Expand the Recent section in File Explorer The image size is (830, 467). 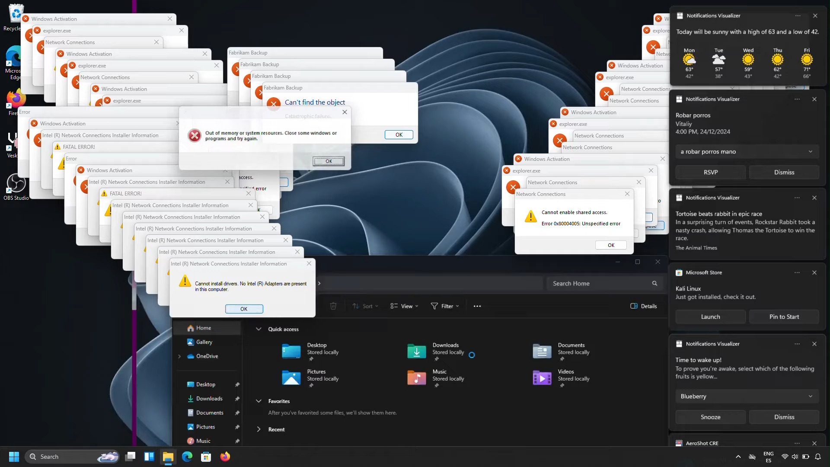[259, 429]
